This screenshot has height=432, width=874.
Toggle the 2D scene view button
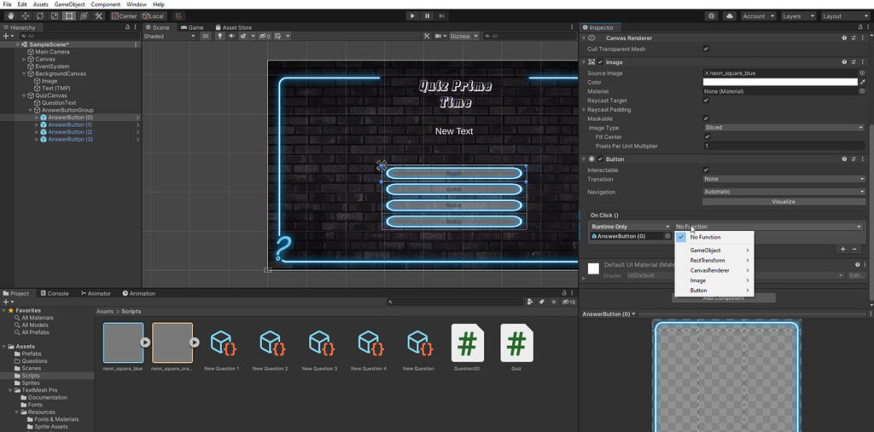coord(205,37)
